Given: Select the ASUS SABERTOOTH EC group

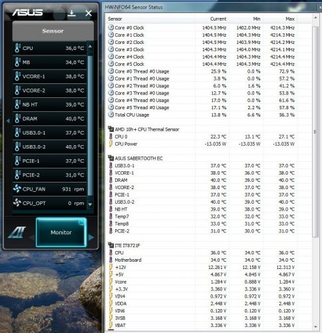Looking at the screenshot, I should pos(138,159).
